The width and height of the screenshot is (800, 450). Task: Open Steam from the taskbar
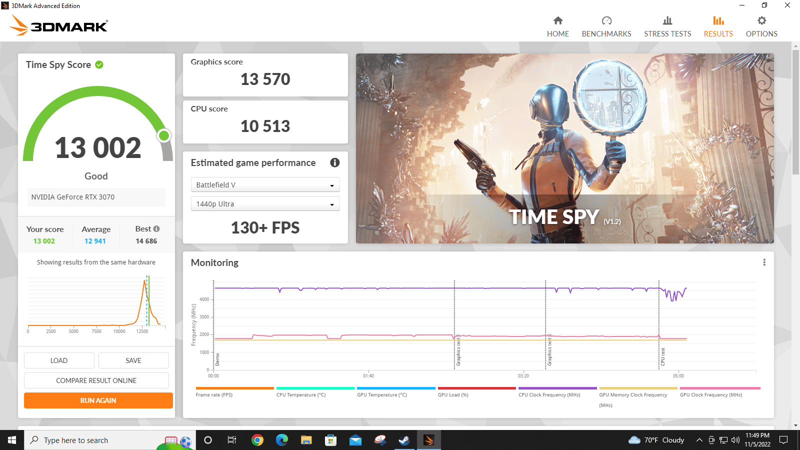click(x=404, y=440)
